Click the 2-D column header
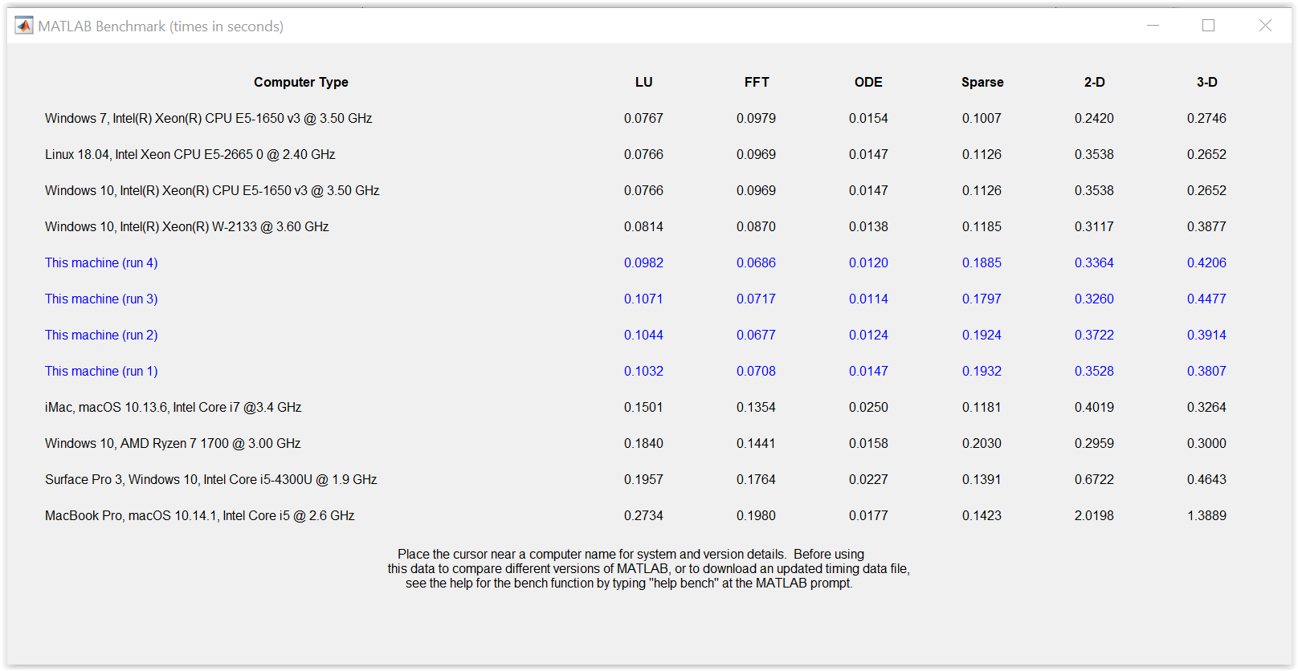This screenshot has width=1298, height=671. click(x=1095, y=82)
